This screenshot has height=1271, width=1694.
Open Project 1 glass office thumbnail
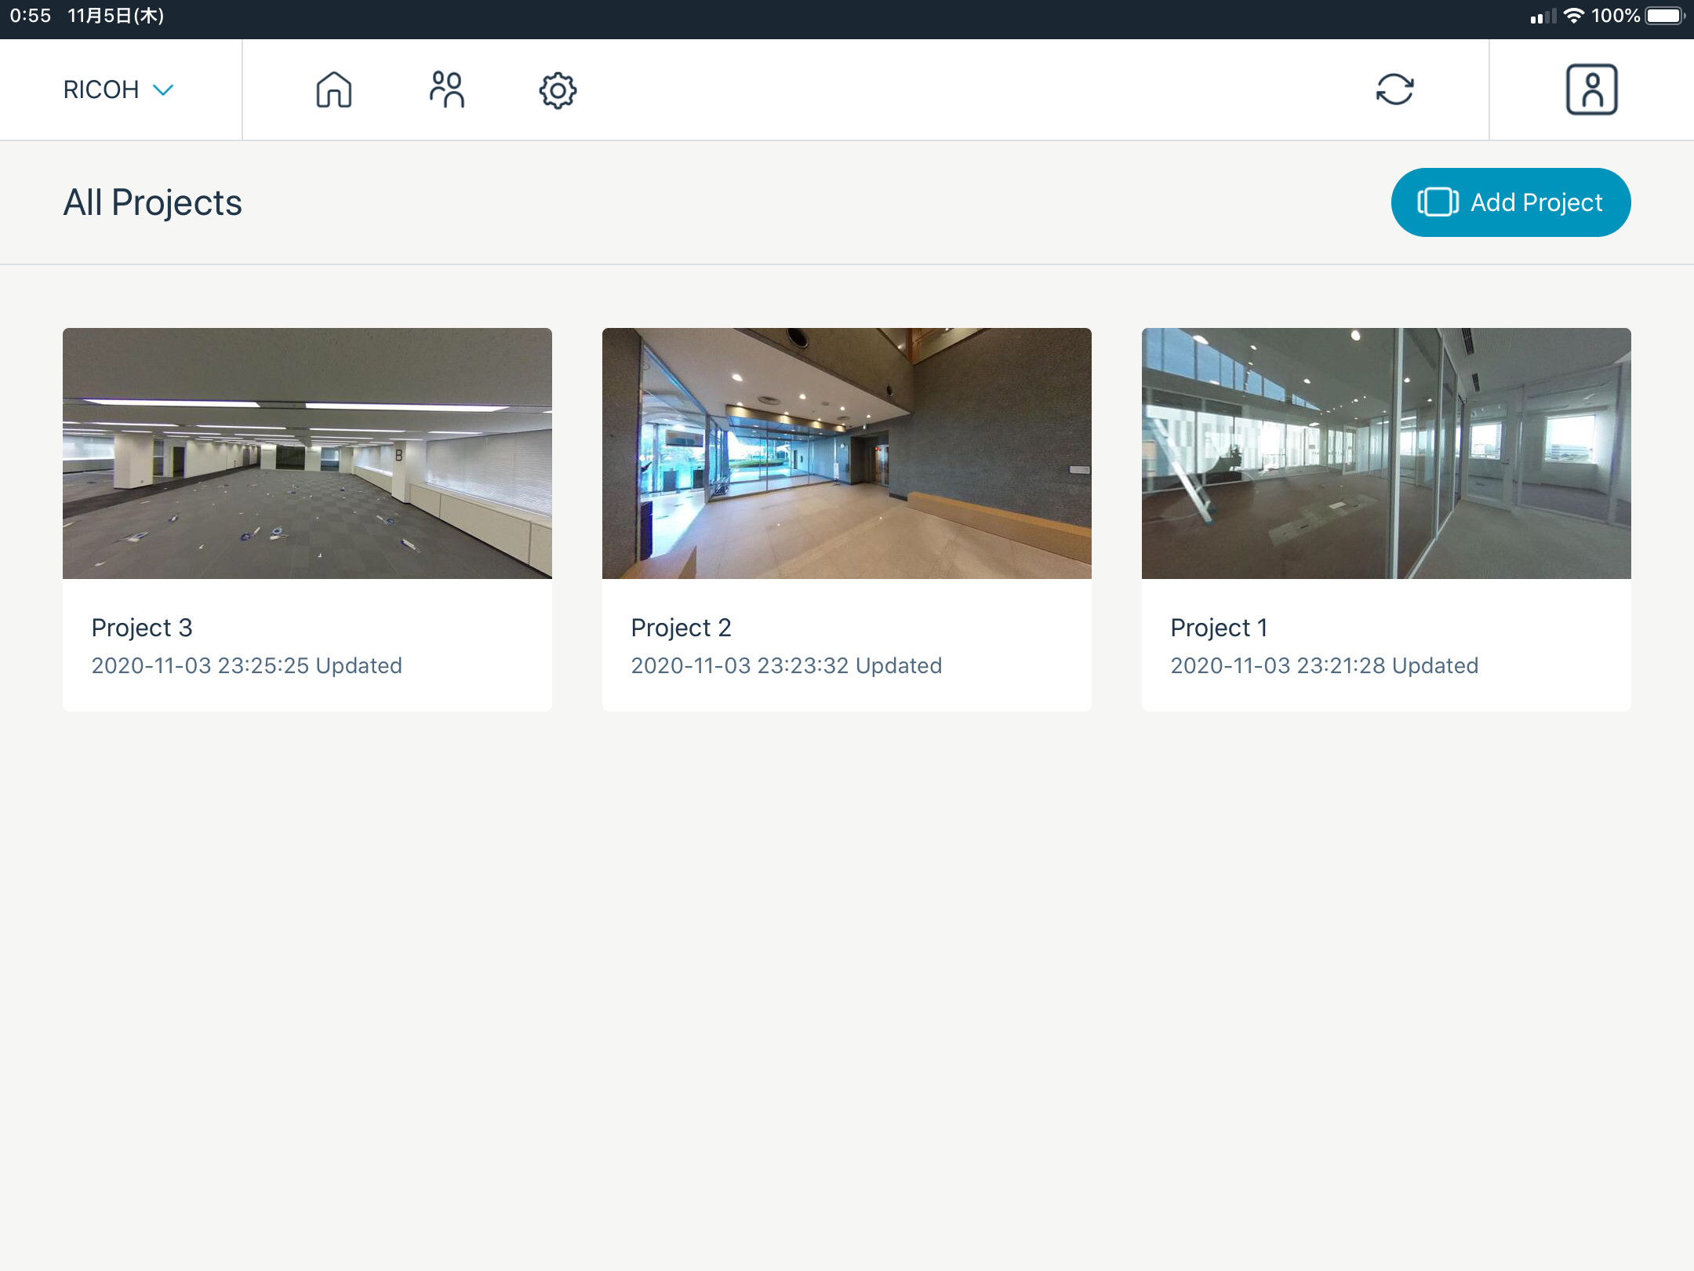click(1386, 453)
